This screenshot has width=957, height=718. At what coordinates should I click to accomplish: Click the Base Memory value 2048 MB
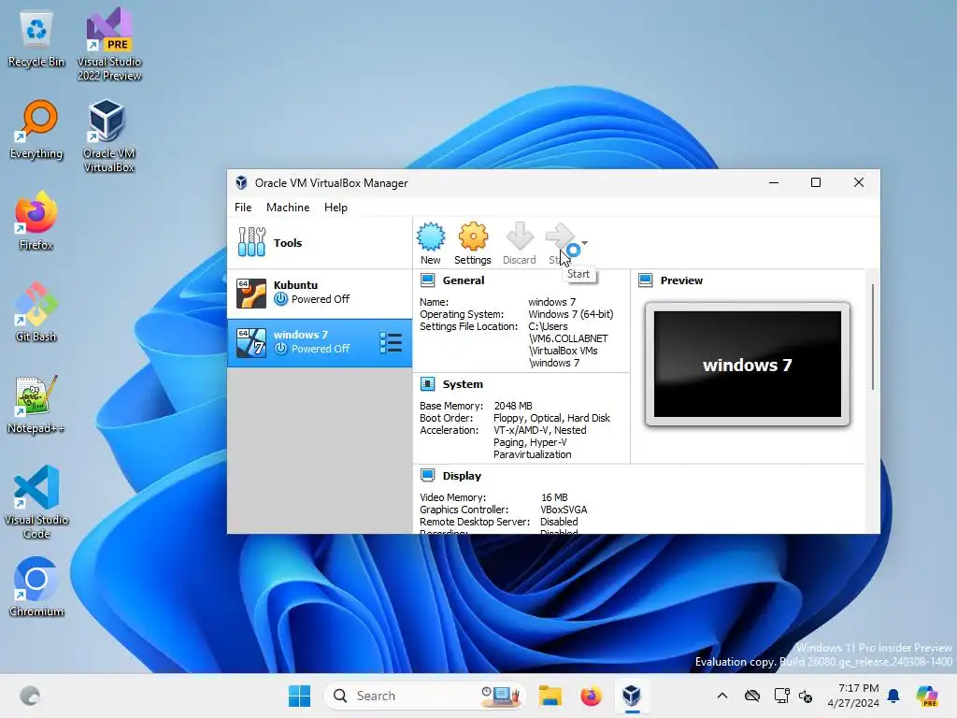513,406
